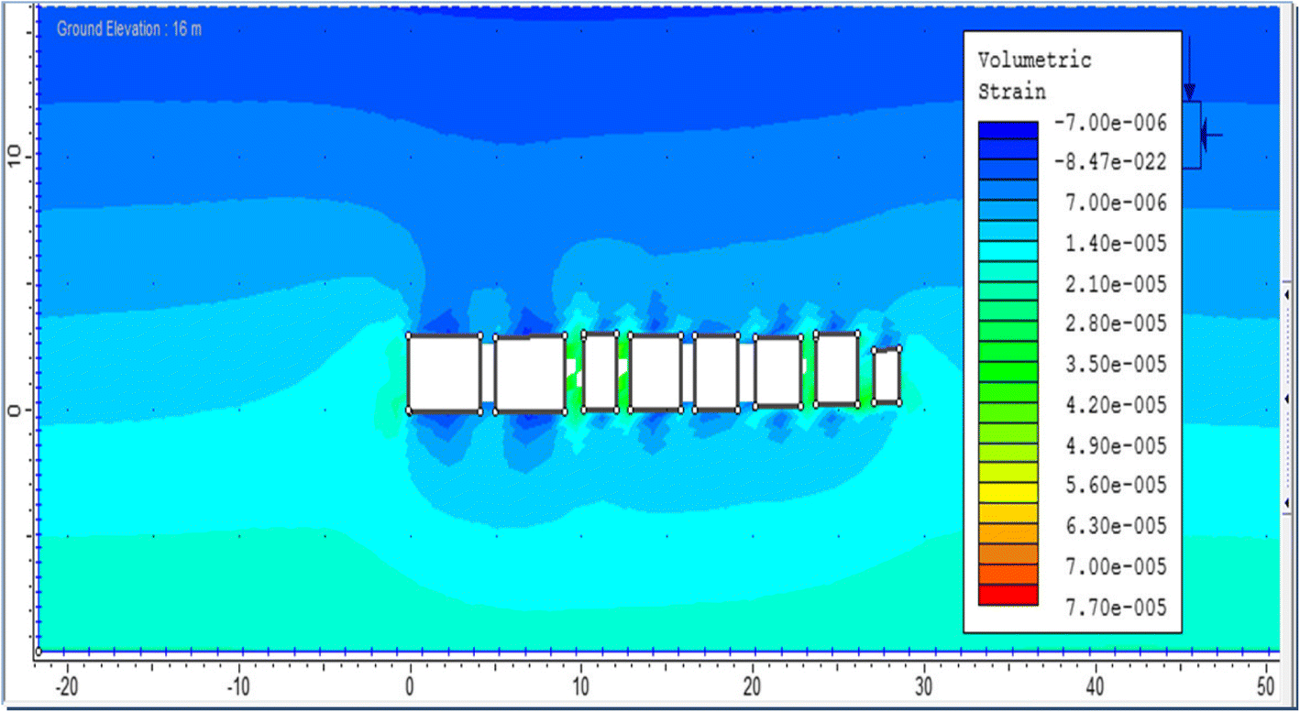1300x712 pixels.
Task: Click the 1.40e-005 legend value
Action: pyautogui.click(x=1116, y=244)
